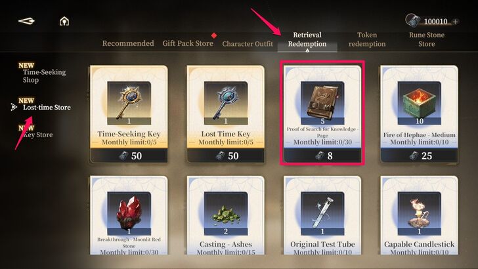478x269 pixels.
Task: Switch to Character Outfit tab
Action: pos(248,44)
